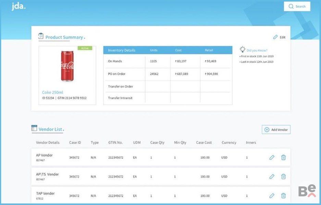Edit the TAP Vender row
The width and height of the screenshot is (321, 205).
pos(272,196)
